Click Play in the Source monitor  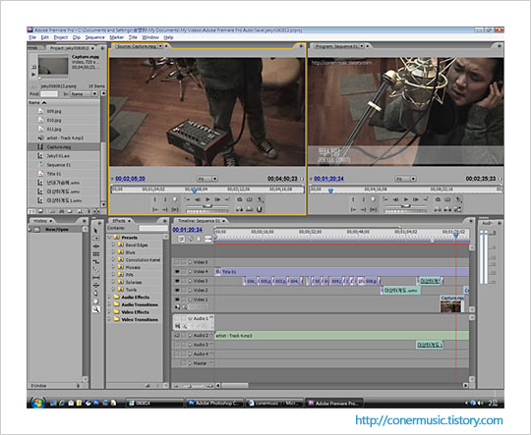click(x=207, y=199)
